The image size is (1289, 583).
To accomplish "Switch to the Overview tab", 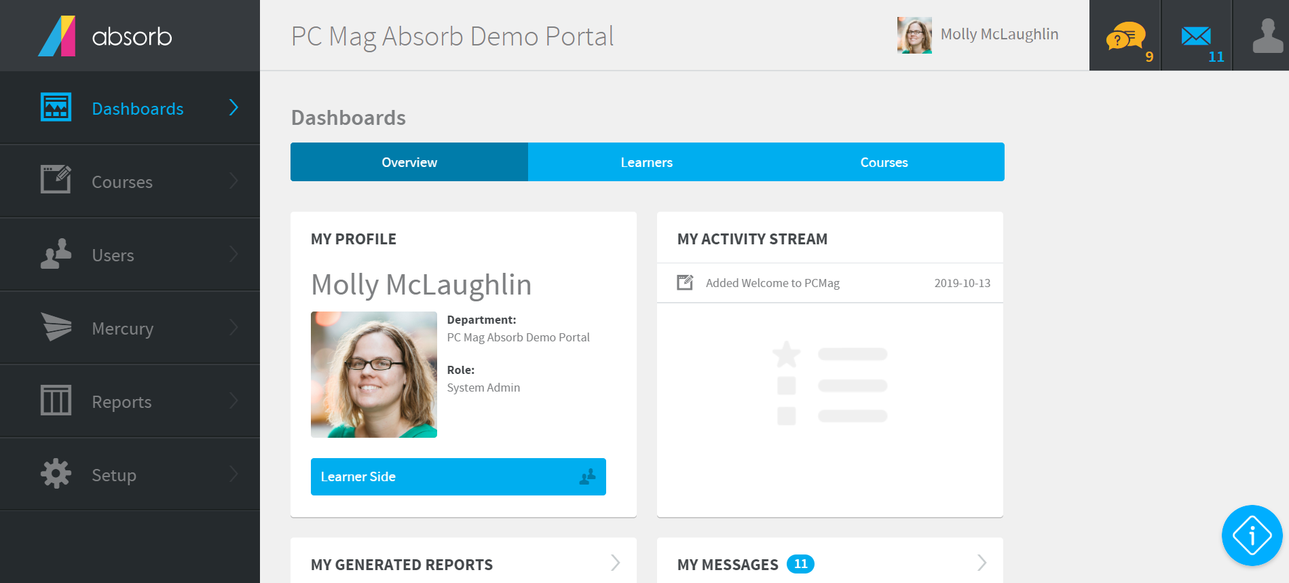I will pos(409,162).
